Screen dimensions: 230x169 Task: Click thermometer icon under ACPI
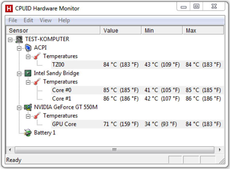point(37,56)
